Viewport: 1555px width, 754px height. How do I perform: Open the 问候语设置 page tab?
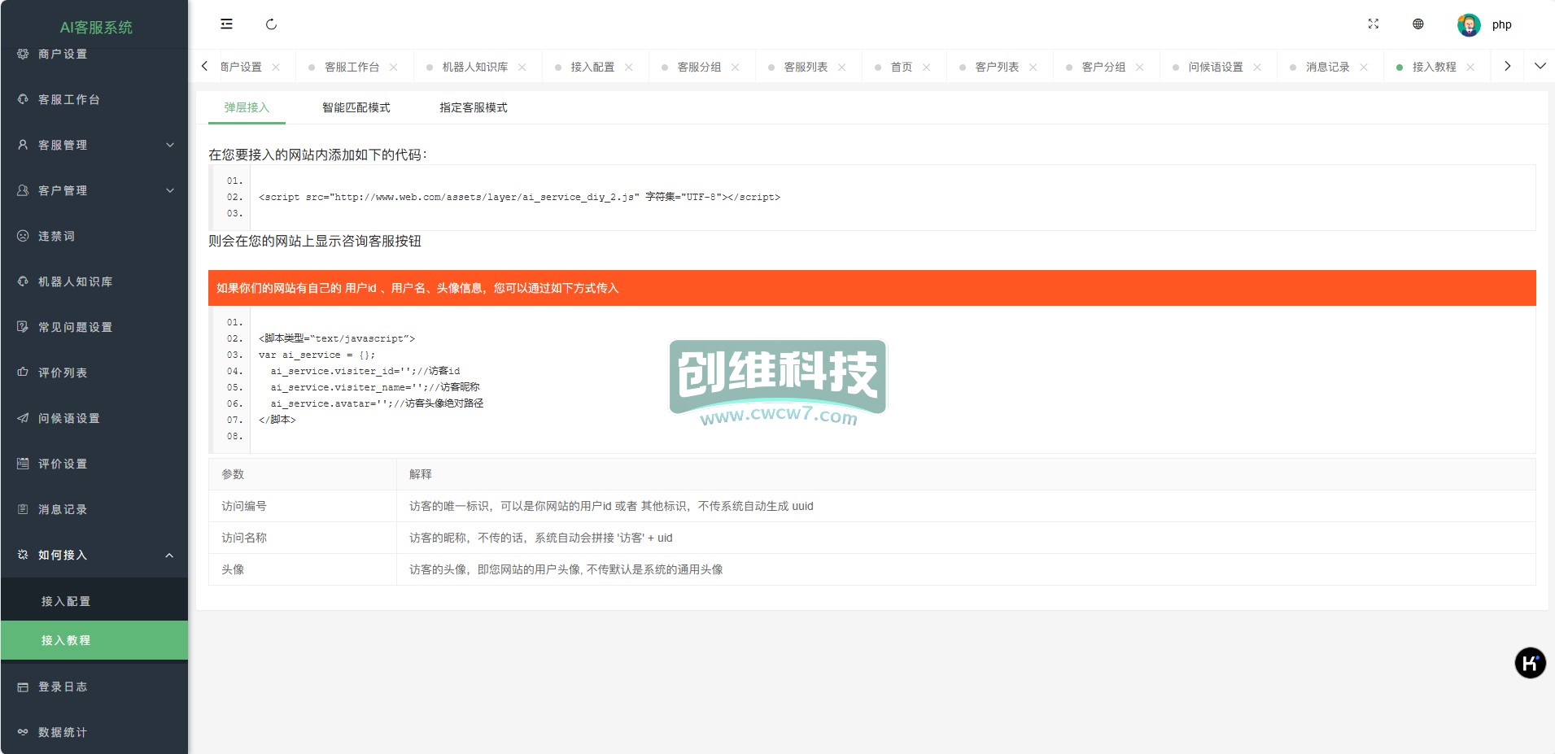pos(1216,67)
